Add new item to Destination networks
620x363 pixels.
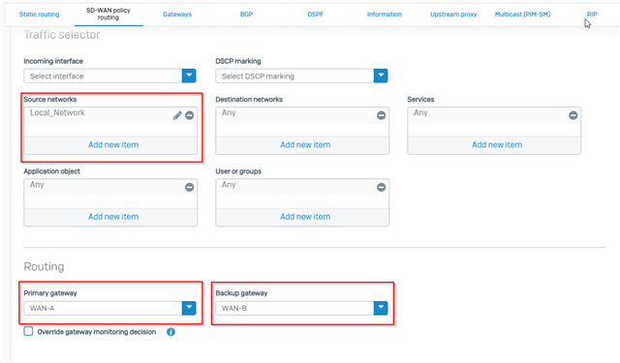click(x=305, y=145)
